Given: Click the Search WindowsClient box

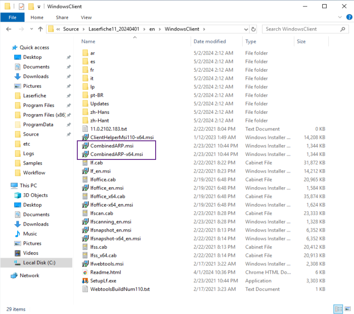Looking at the screenshot, I should [x=305, y=29].
